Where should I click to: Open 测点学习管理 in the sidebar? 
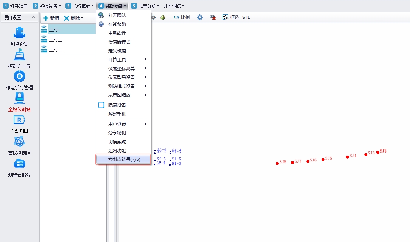19,77
